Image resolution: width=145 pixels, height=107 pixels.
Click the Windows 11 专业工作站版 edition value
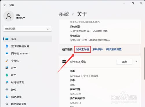[x=84, y=76]
